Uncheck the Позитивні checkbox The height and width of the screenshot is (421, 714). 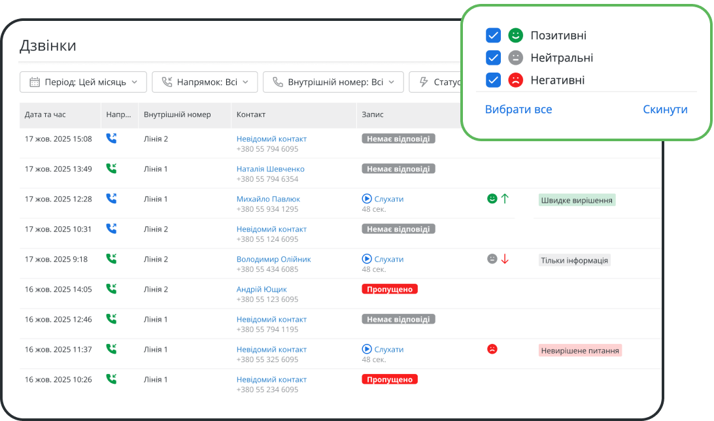click(x=494, y=35)
